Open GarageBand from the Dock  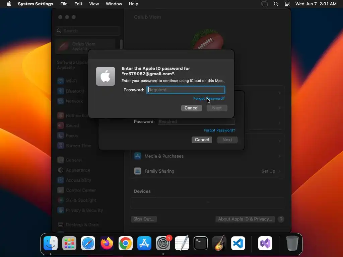[219, 243]
